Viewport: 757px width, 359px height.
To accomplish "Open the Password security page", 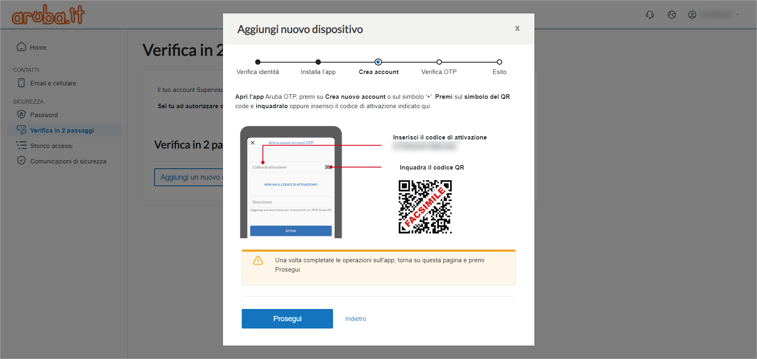I will coord(44,115).
